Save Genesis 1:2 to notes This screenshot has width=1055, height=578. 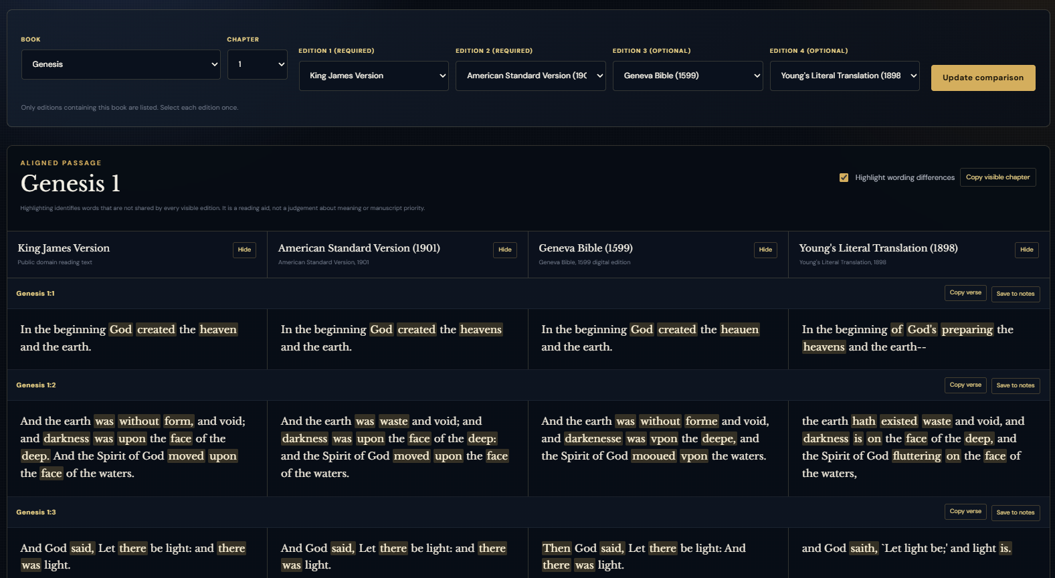[x=1016, y=385]
